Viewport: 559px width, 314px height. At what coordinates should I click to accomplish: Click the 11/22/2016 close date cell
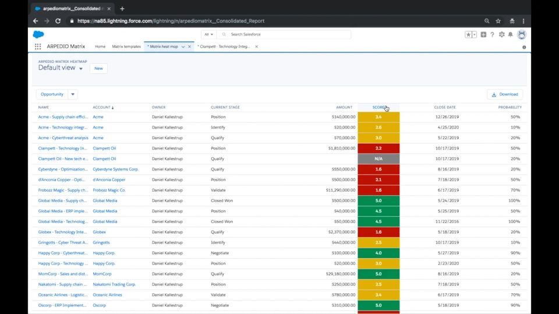click(447, 222)
